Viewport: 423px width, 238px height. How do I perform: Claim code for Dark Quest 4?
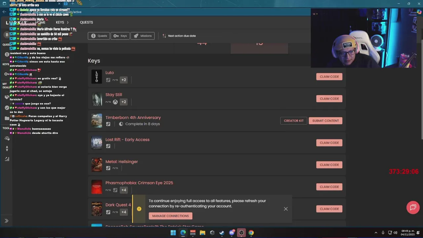[329, 209]
